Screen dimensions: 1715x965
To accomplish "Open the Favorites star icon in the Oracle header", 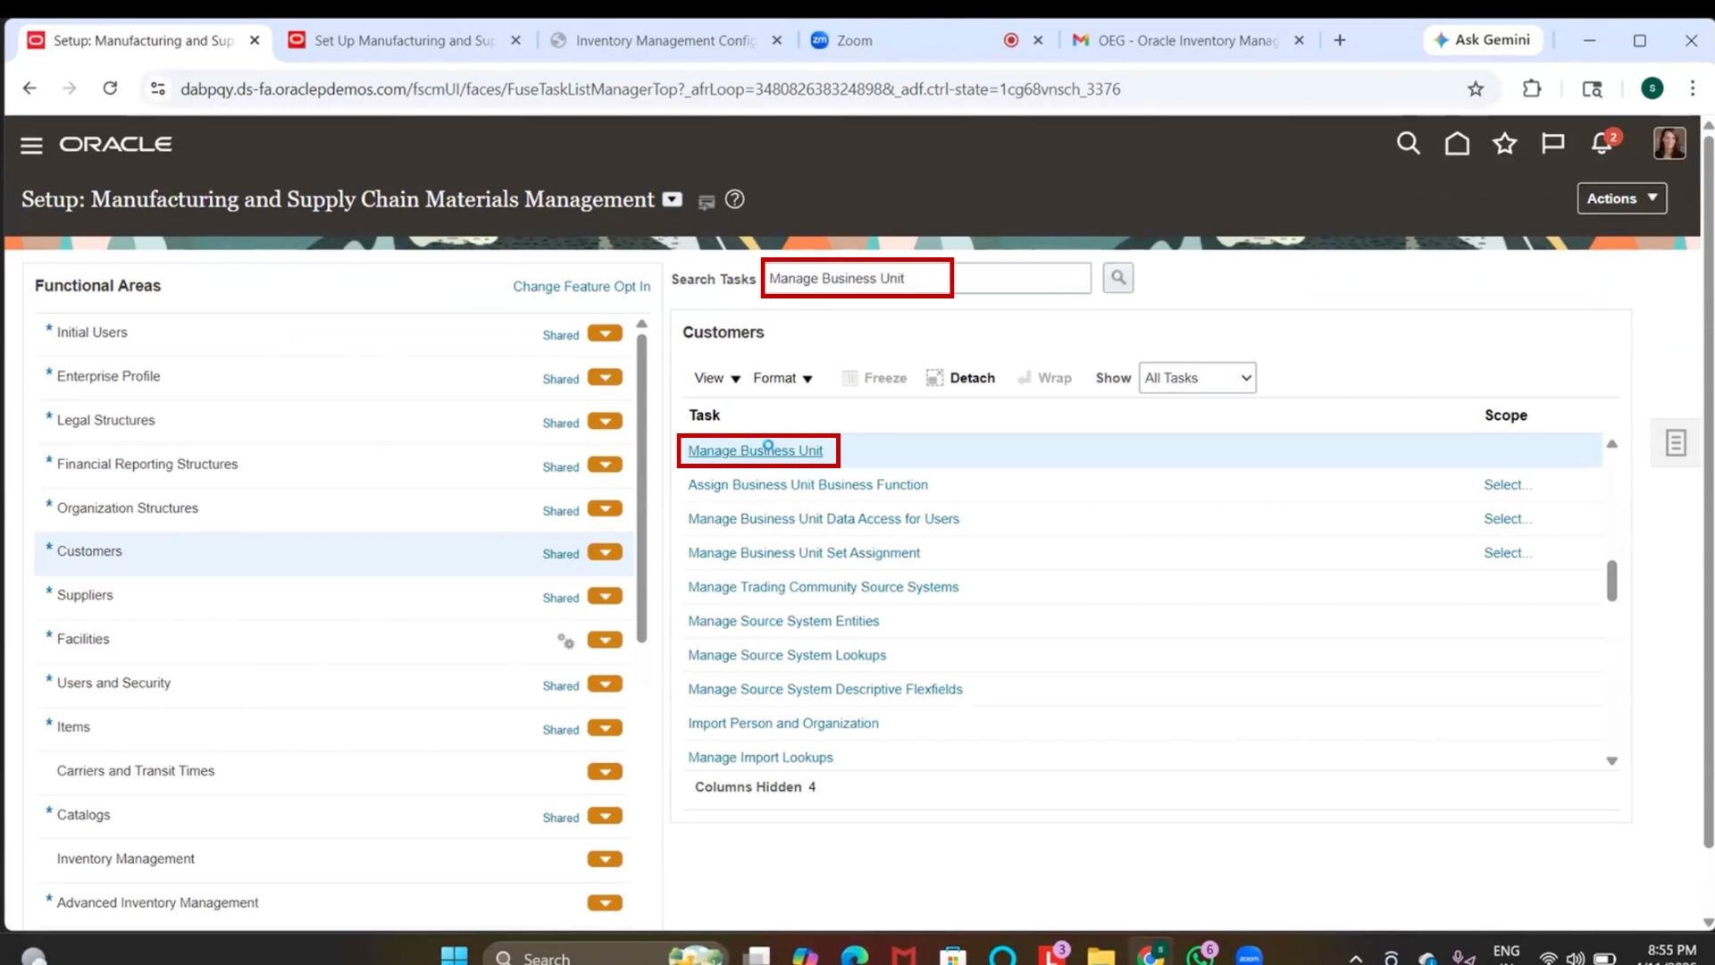I will [1505, 144].
